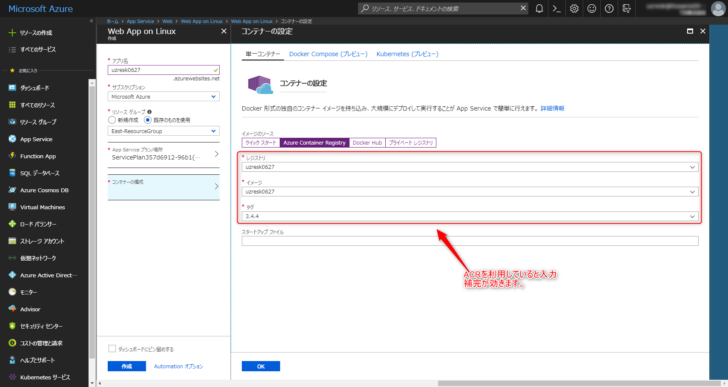Switch to Docker Compose preview tab
Viewport: 728px width, 387px height.
click(328, 54)
